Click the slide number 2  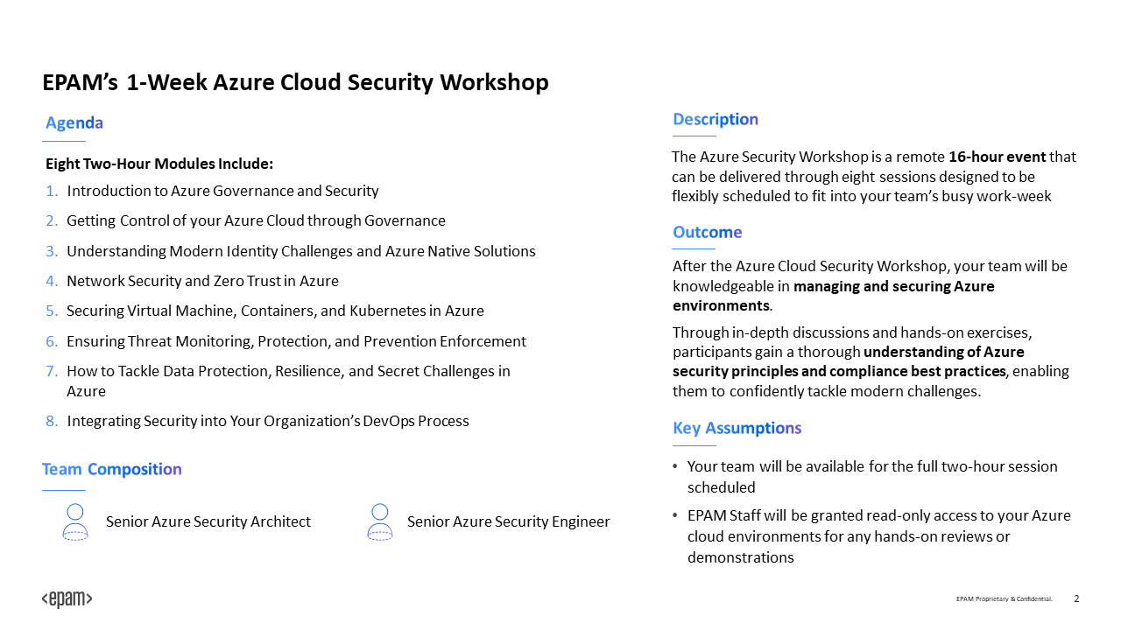1076,599
